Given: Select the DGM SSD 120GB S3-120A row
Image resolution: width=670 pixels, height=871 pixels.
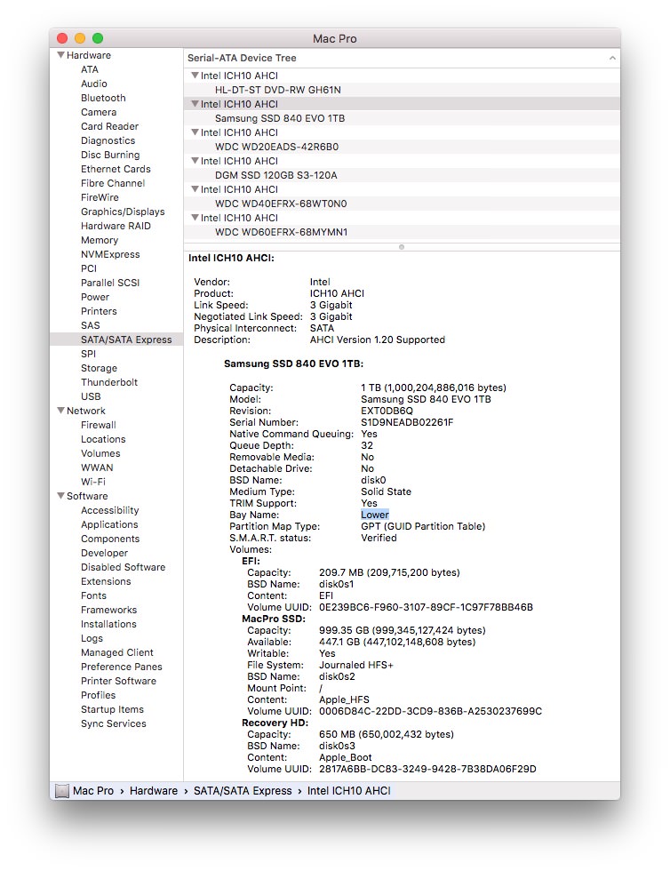Looking at the screenshot, I should 402,175.
